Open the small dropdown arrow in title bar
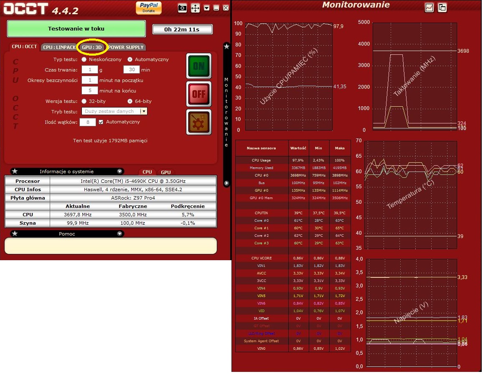Viewport: 483px width, 374px height. coord(207,8)
